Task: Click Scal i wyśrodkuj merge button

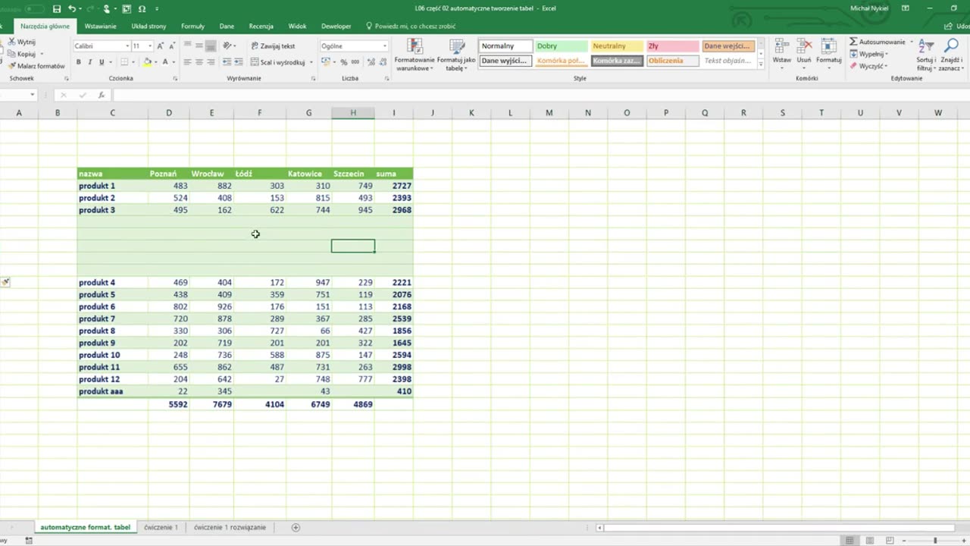Action: point(277,62)
